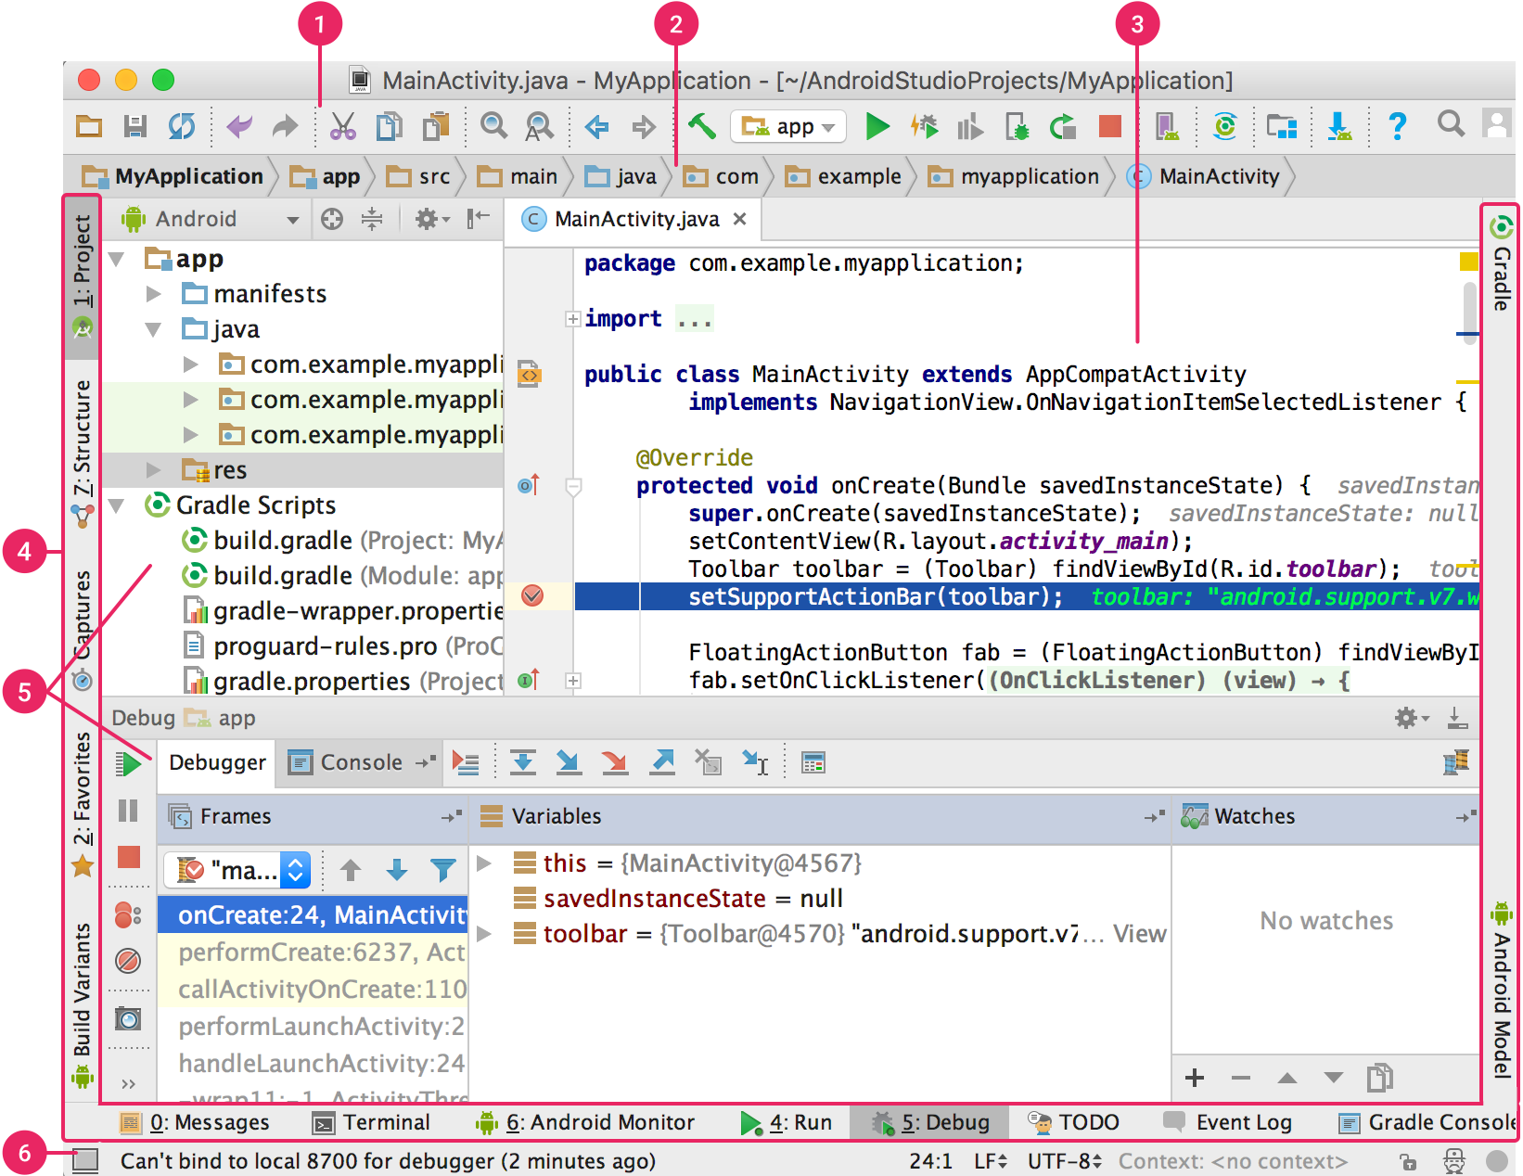Add a watch with the plus button
Viewport: 1523px width, 1176px height.
pos(1194,1078)
